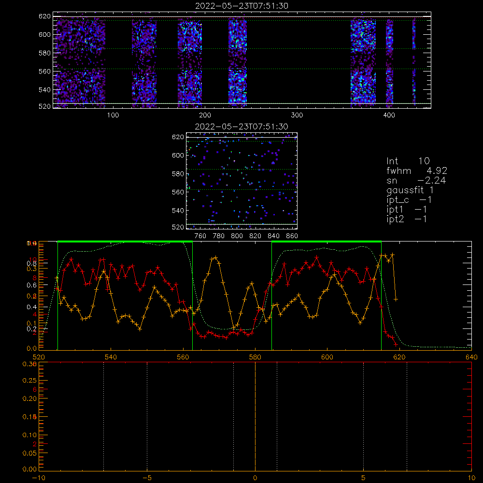Viewport: 483px width, 483px height.
Task: Click the green vertical line near 615
Action: [382, 296]
